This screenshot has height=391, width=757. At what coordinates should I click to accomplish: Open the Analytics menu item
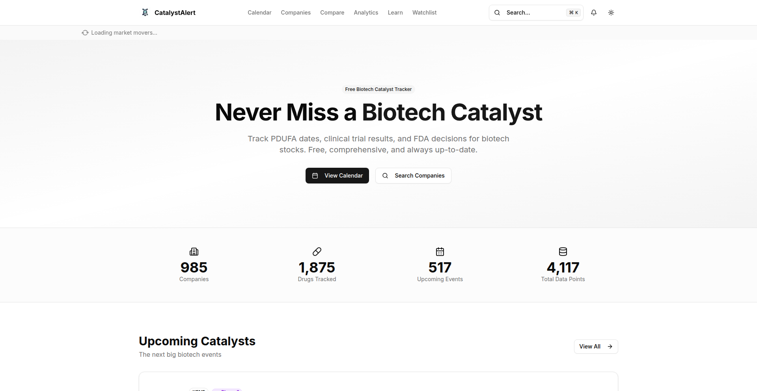coord(366,12)
